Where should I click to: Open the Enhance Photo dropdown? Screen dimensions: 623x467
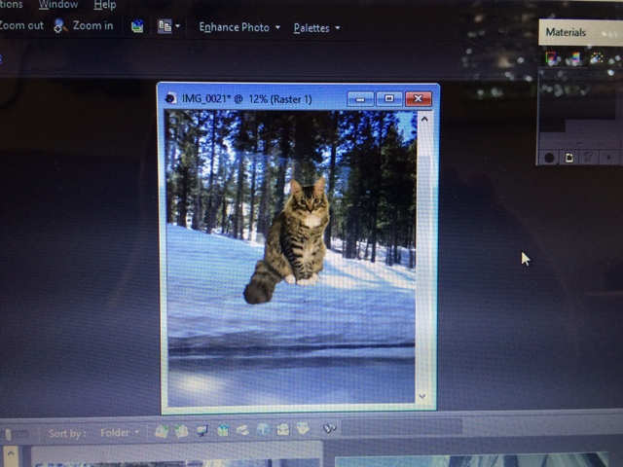[x=239, y=27]
